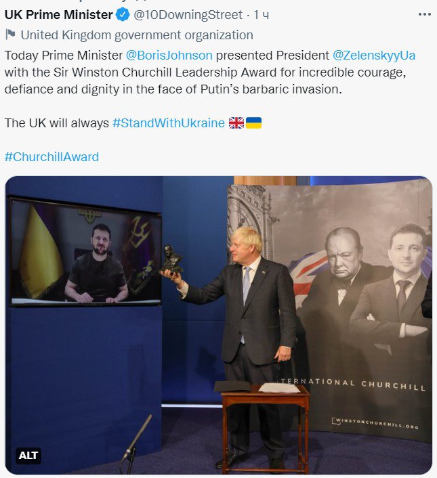The image size is (437, 478).
Task: Click the "The UK will always" sentence
Action: (57, 123)
